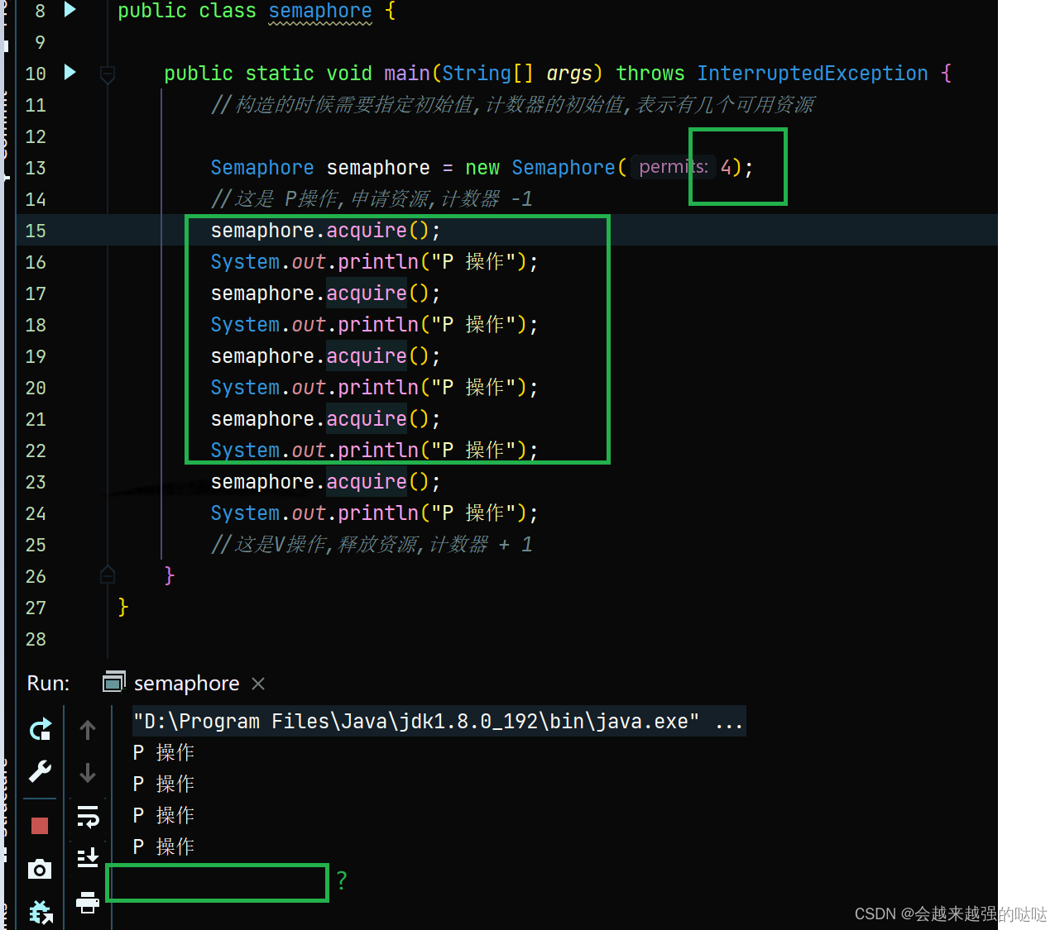Click InterruptedException in the main signature
The height and width of the screenshot is (930, 1060).
coord(813,74)
